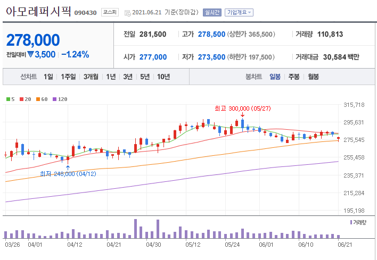Click the 195,198 price axis label
377x260 pixels.
click(x=354, y=211)
